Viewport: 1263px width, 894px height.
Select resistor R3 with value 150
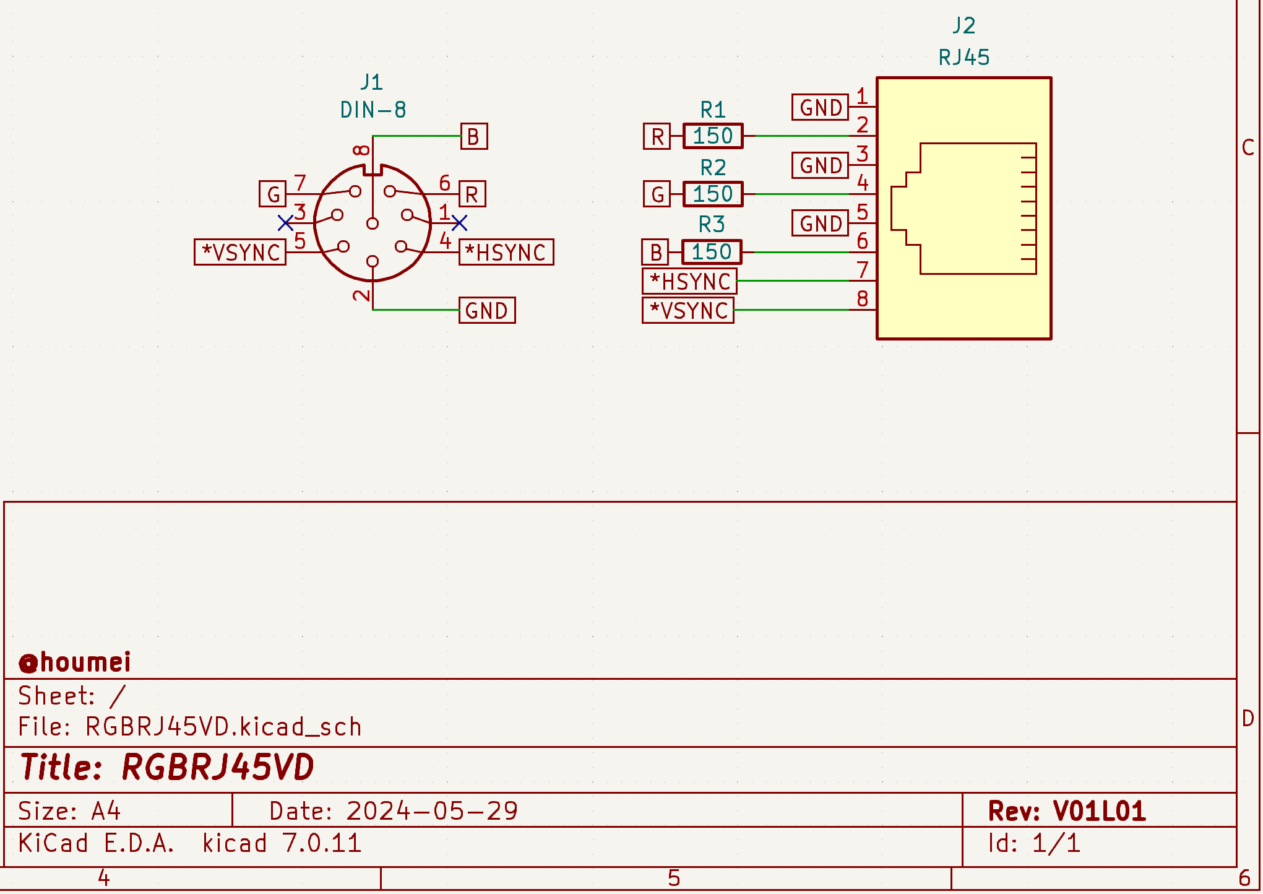(712, 251)
